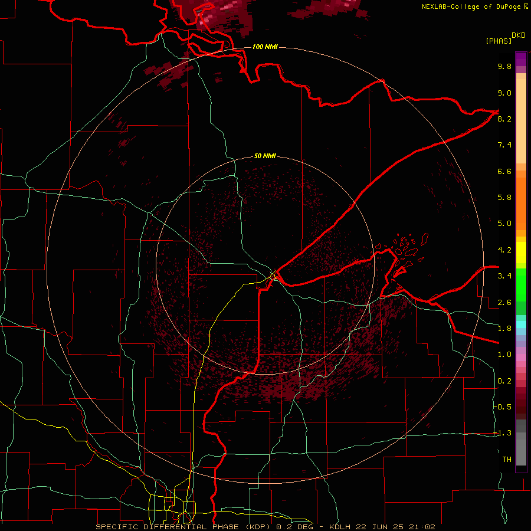
Task: Click the SPECIFIC DIFFERENTIAL PHASE (KDP) caption
Action: tap(185, 527)
